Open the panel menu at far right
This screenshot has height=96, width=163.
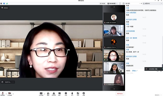pyautogui.click(x=161, y=4)
